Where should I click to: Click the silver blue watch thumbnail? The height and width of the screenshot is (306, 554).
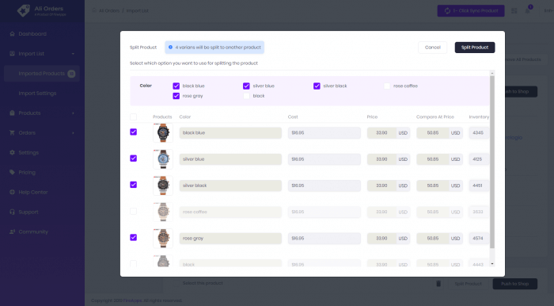click(163, 159)
